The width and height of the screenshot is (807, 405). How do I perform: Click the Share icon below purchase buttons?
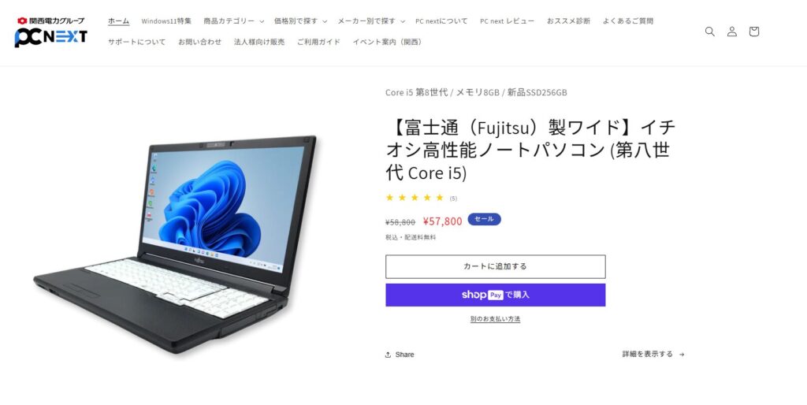coord(388,355)
